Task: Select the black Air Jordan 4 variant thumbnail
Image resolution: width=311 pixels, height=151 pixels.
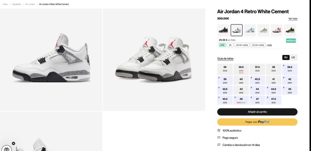Action: tap(223, 30)
